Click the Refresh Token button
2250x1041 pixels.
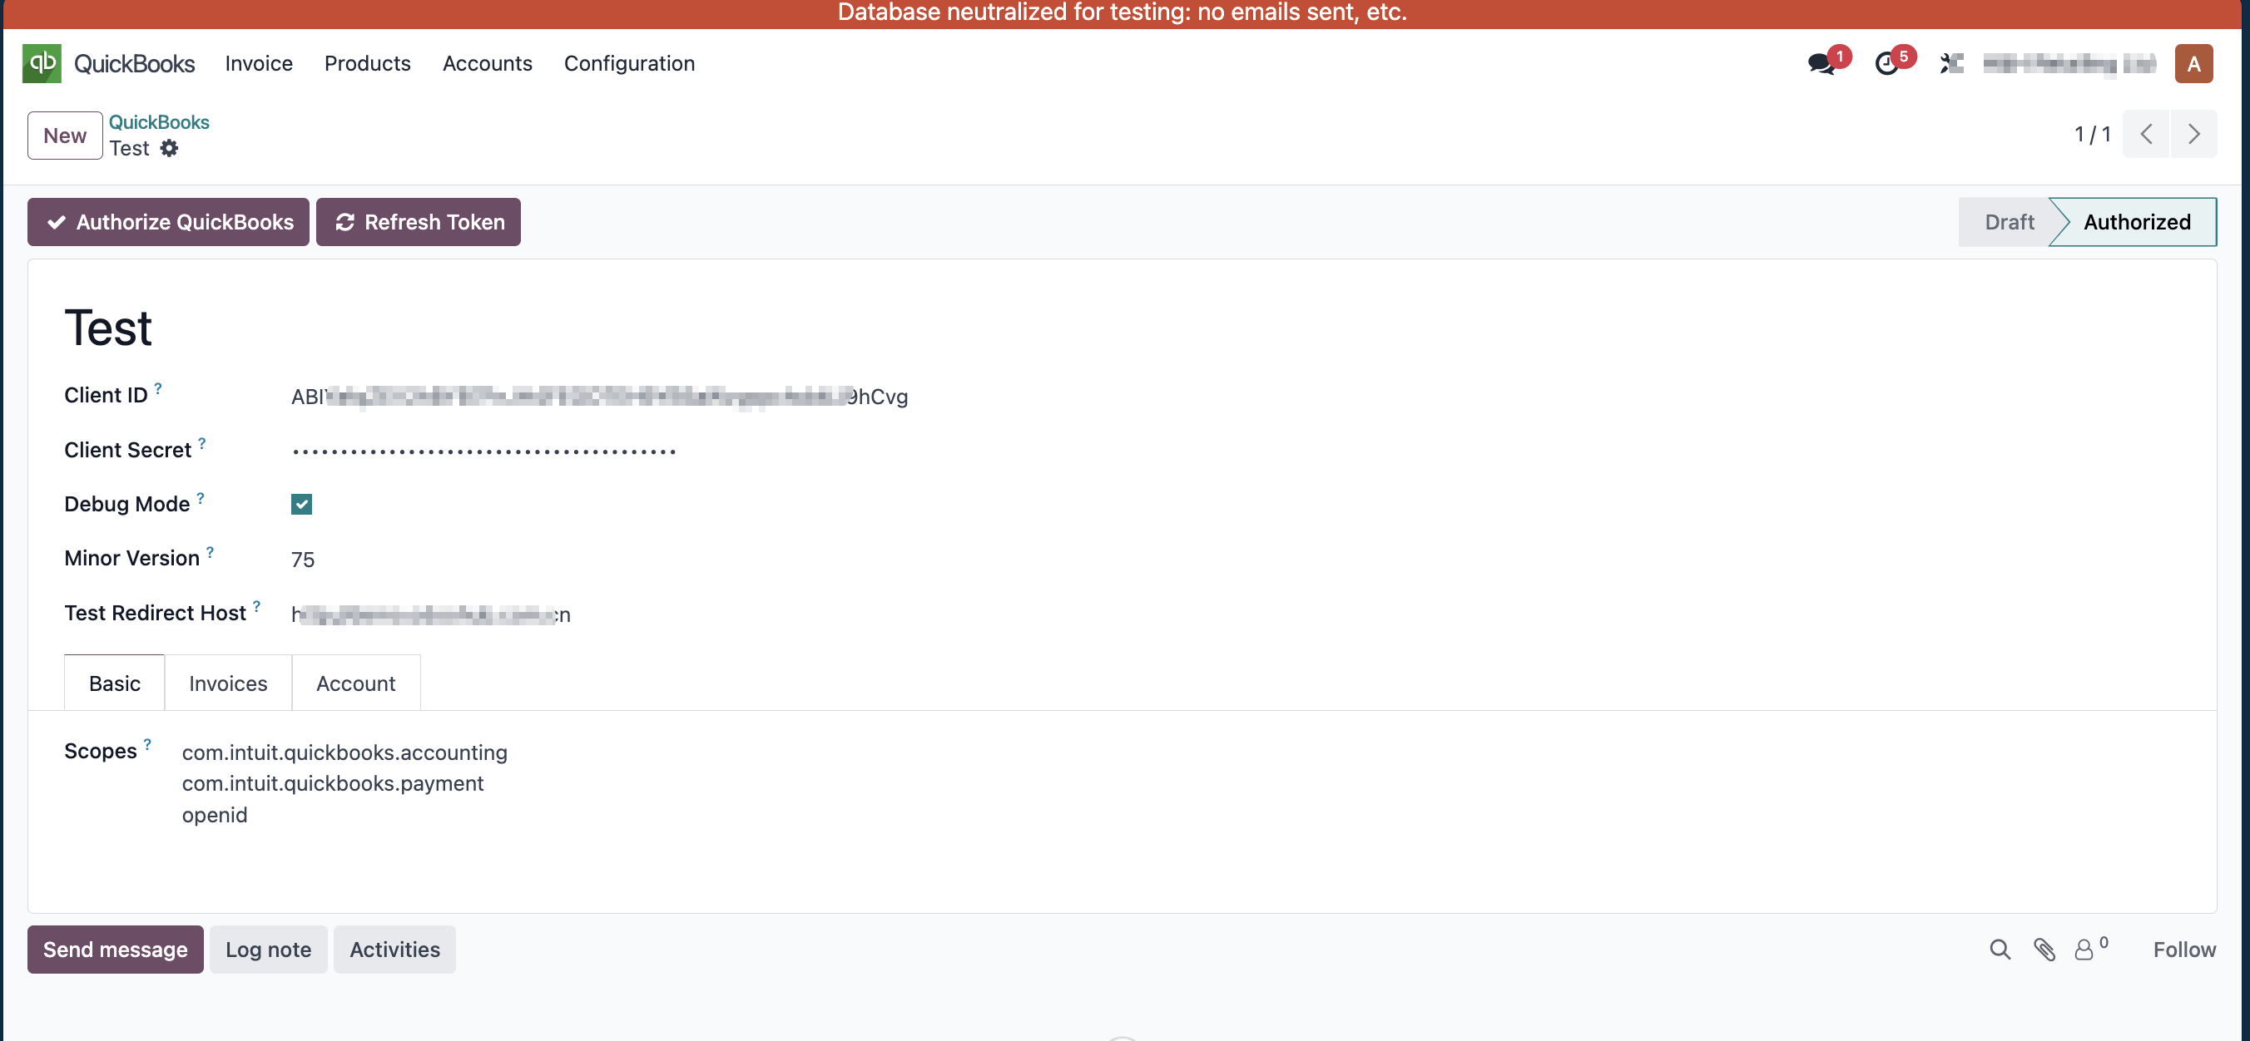coord(418,223)
